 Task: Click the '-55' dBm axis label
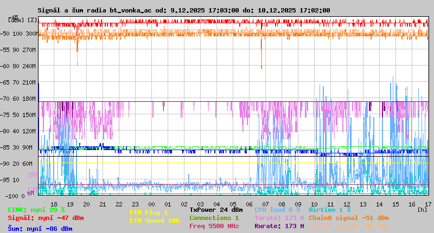[5, 50]
